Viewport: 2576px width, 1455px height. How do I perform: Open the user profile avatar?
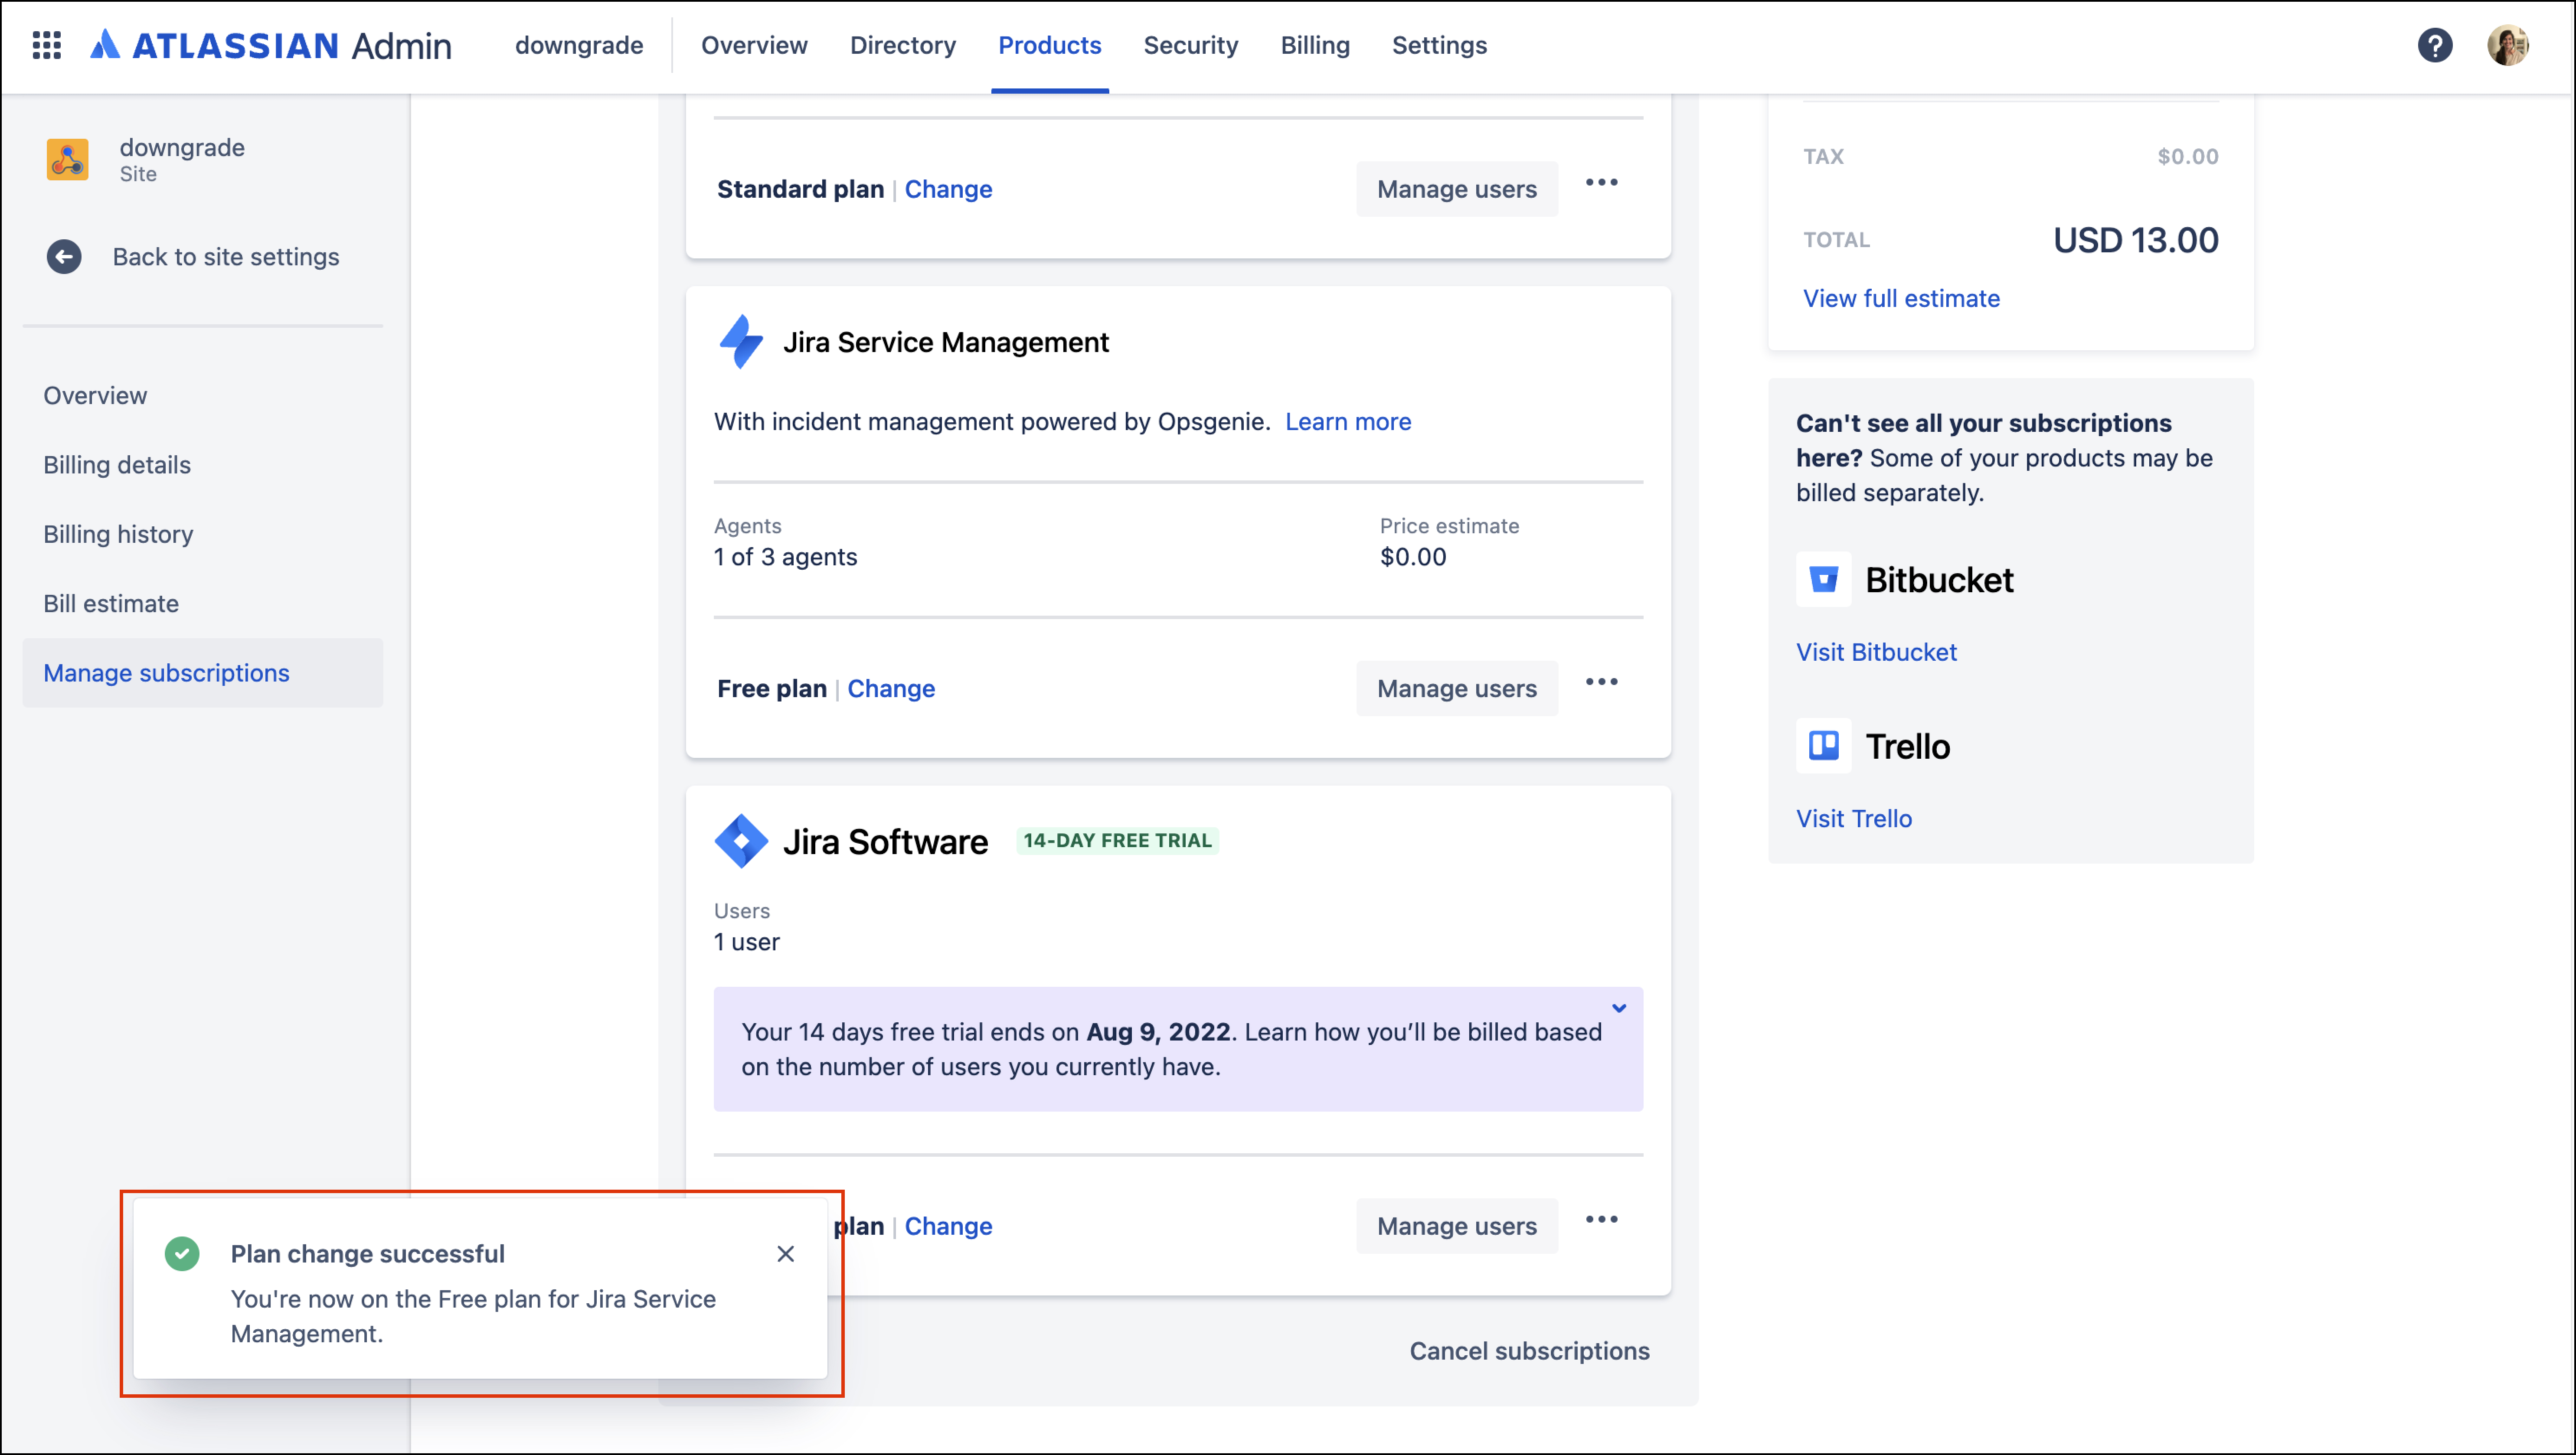coord(2508,45)
